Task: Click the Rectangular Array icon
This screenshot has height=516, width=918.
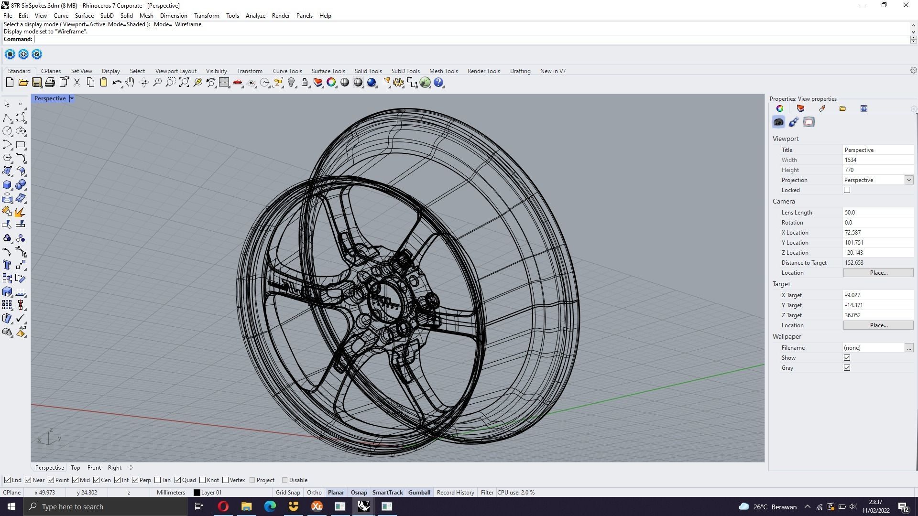Action: (x=7, y=305)
